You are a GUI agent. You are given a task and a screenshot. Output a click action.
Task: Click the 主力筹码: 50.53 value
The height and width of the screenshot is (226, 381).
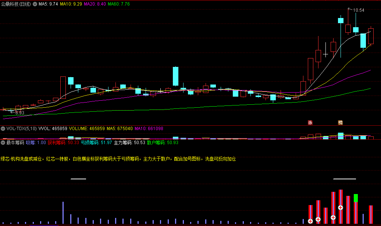coord(129,143)
